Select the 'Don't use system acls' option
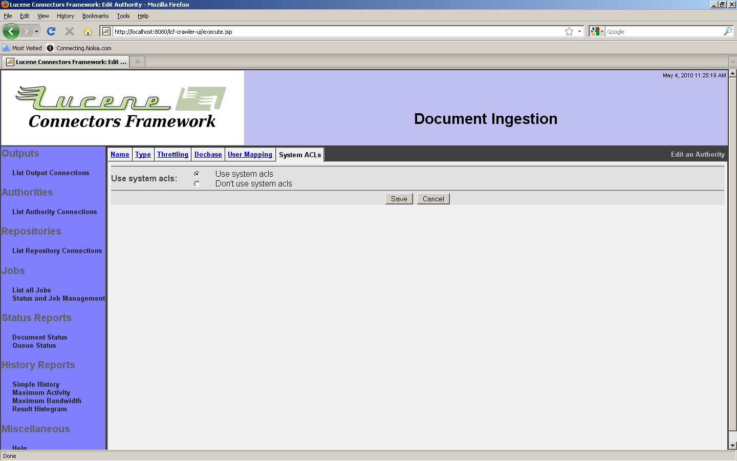This screenshot has height=461, width=737. 197,184
